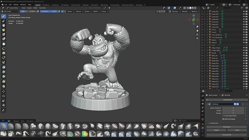The width and height of the screenshot is (249, 140).
Task: Collapse the Subdivision section
Action: (209, 123)
